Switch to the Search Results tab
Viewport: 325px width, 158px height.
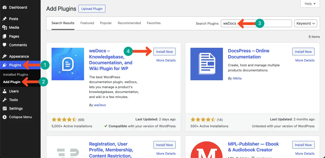pyautogui.click(x=63, y=23)
